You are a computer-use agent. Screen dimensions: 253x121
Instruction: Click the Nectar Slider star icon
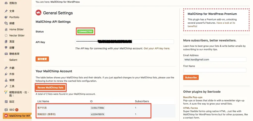[6, 36]
